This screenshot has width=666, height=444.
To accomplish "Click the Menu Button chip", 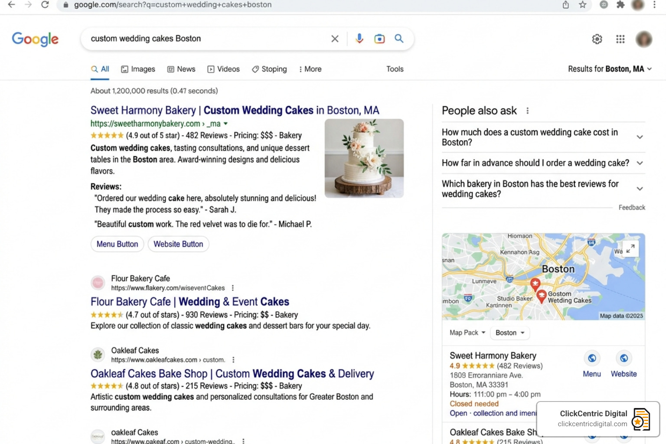I will [x=117, y=244].
